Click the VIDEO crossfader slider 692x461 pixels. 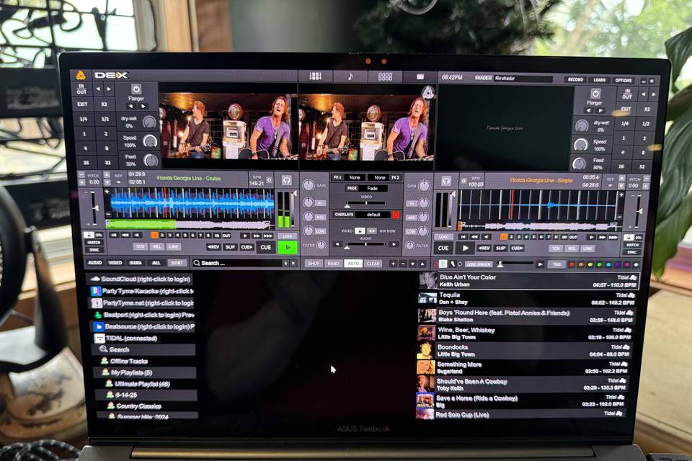(x=365, y=202)
